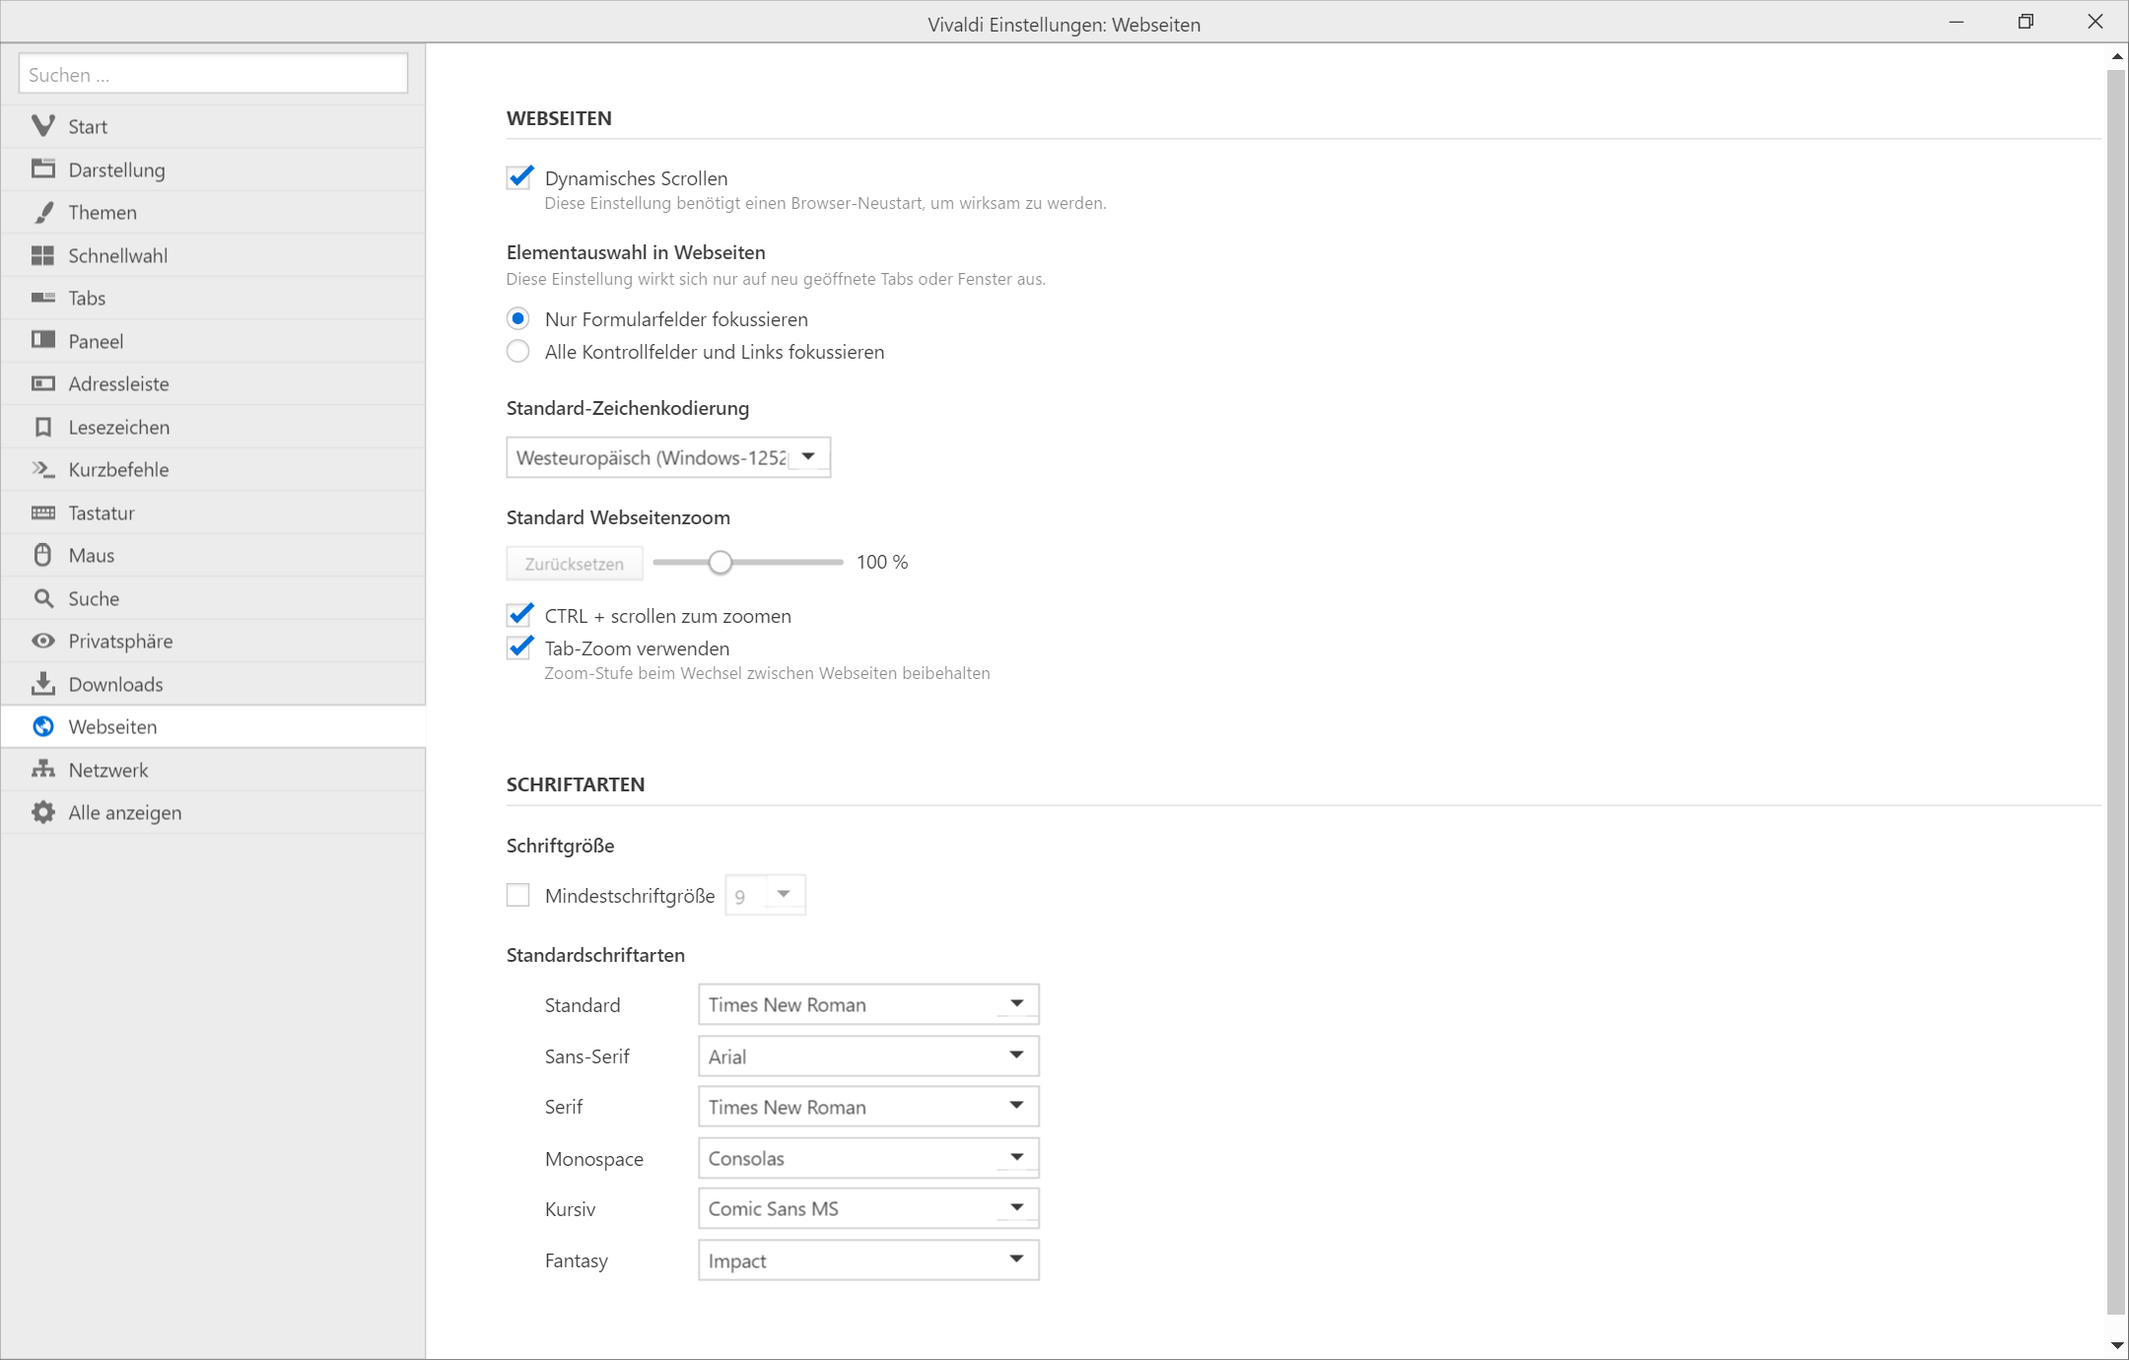Open the Fantasy font dropdown showing Impact

point(868,1260)
